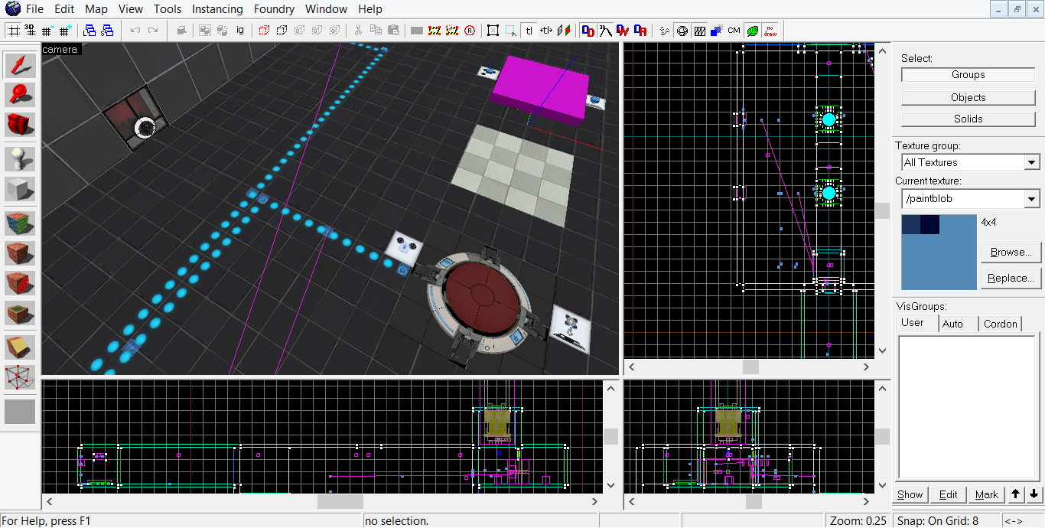
Task: Open the File menu
Action: 34,9
